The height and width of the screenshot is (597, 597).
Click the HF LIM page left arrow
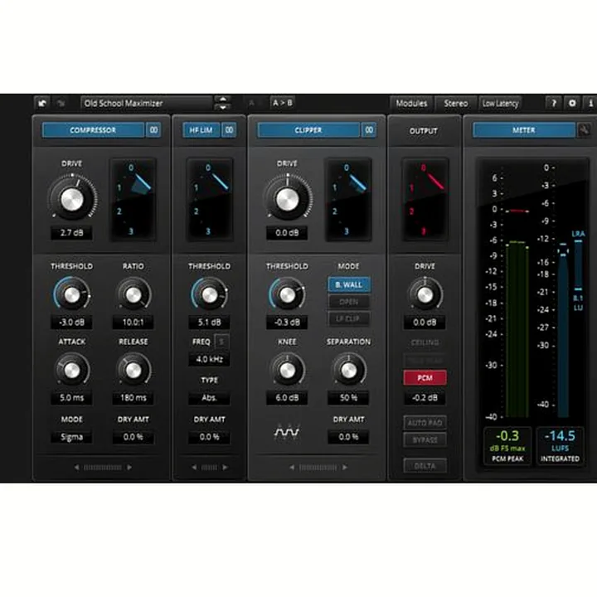point(194,467)
